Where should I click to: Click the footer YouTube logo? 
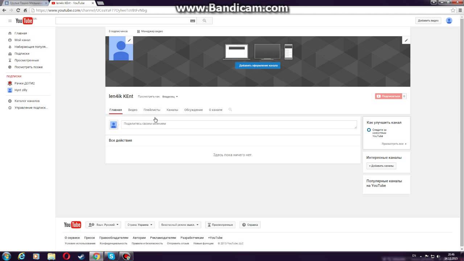pos(72,225)
